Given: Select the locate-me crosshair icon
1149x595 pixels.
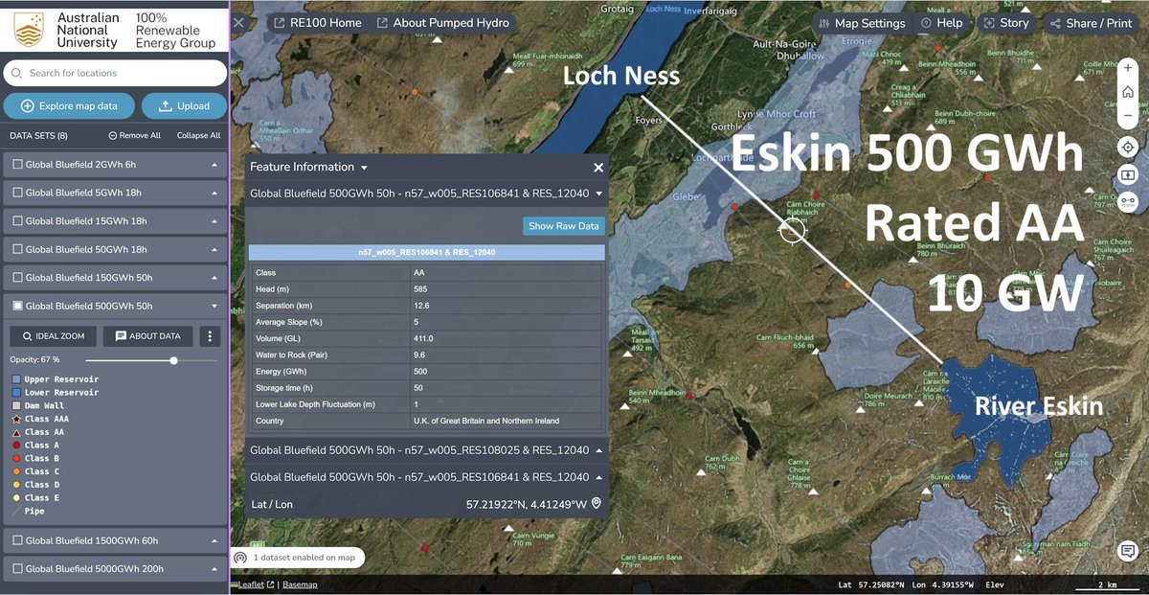Looking at the screenshot, I should [x=1127, y=147].
